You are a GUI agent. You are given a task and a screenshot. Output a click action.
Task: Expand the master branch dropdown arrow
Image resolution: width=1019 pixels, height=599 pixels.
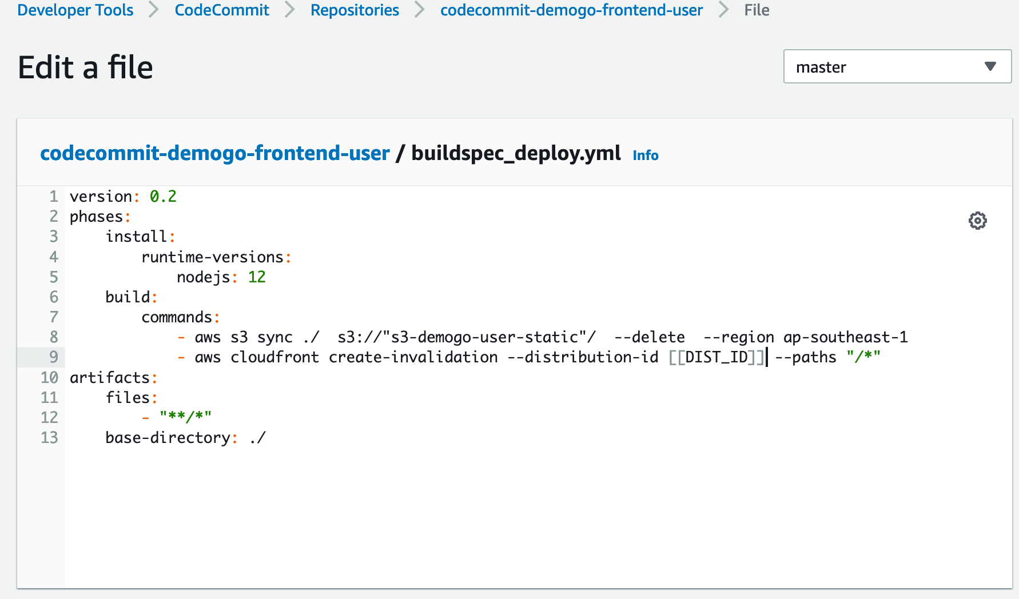pyautogui.click(x=990, y=67)
